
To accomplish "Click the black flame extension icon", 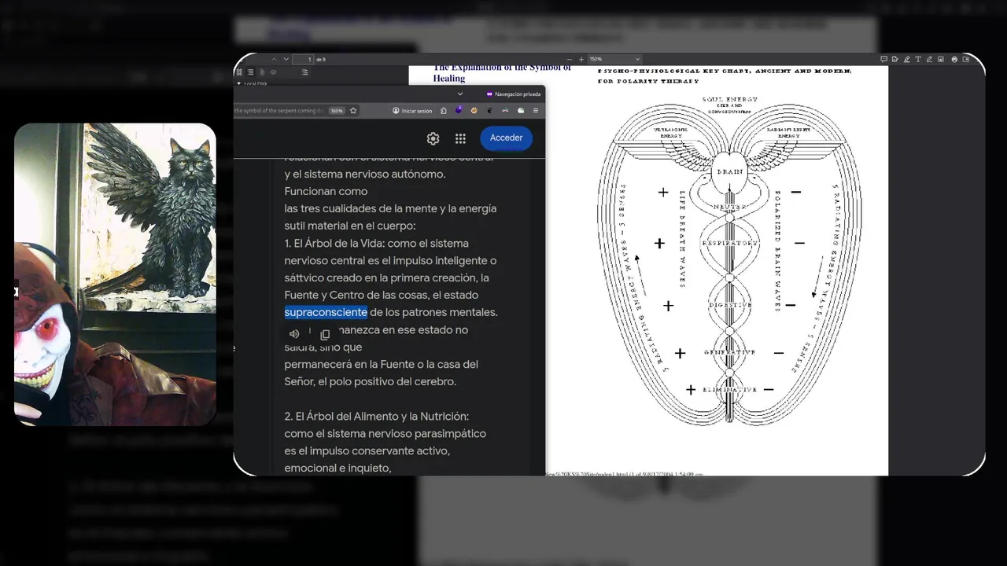I will (489, 111).
